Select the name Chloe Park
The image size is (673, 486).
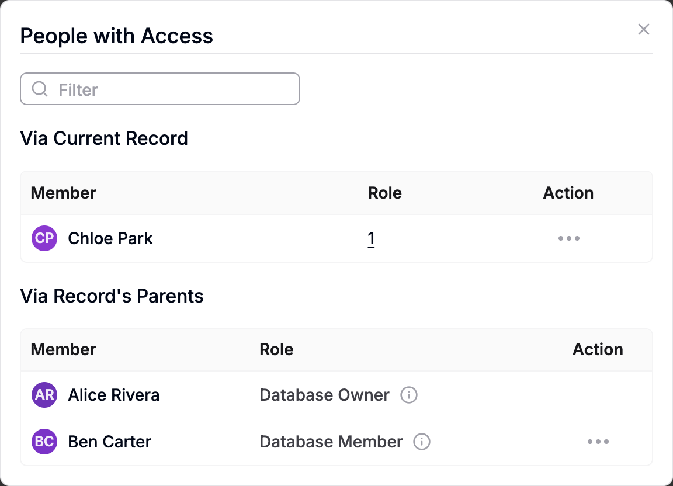110,238
